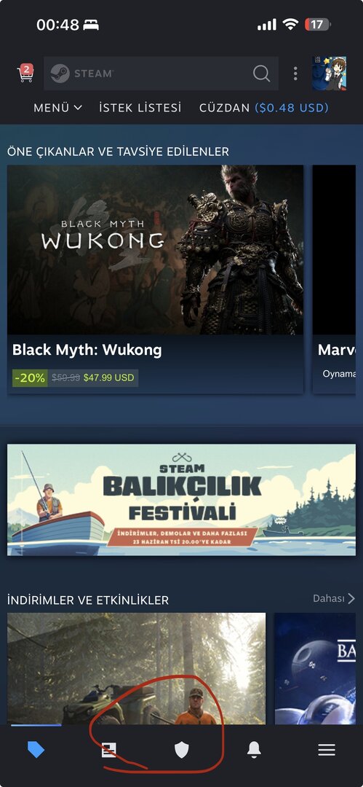Open the notifications bell tab
The image size is (363, 787).
coord(254,751)
